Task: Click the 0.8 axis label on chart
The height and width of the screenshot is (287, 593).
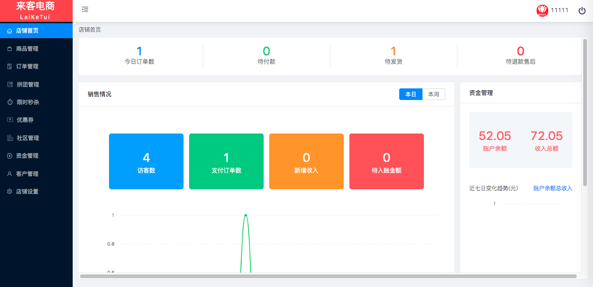Action: (x=111, y=244)
